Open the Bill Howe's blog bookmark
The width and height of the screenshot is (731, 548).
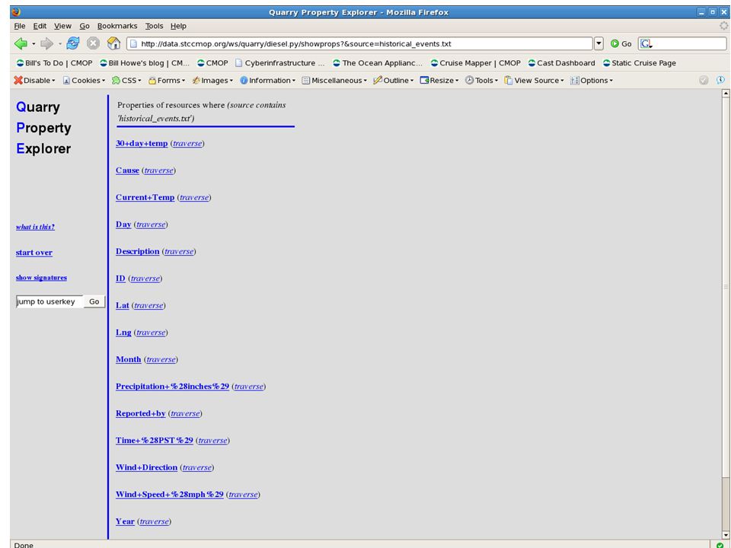145,63
